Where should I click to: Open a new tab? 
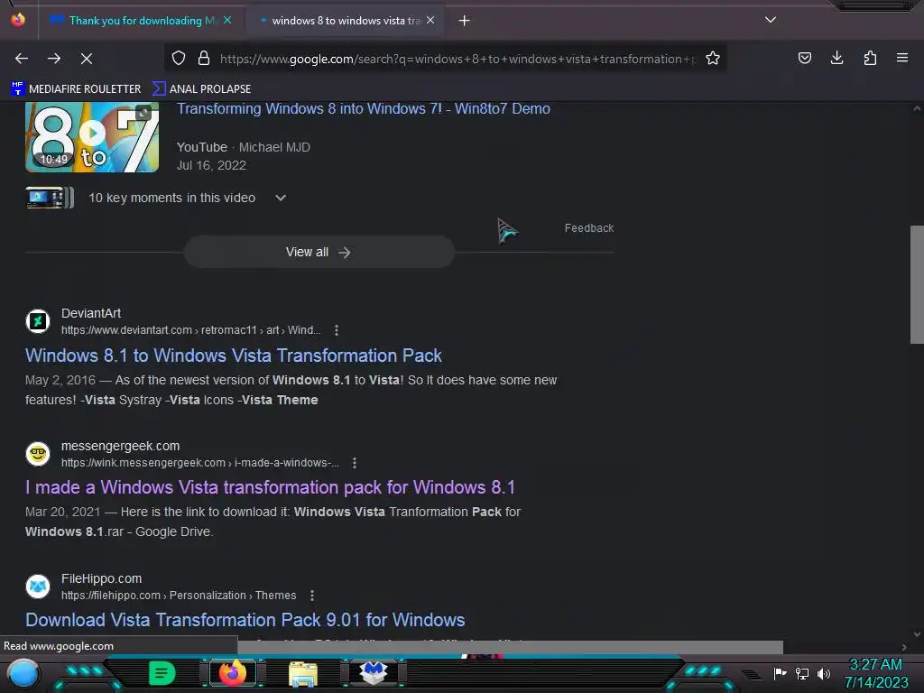pos(465,21)
